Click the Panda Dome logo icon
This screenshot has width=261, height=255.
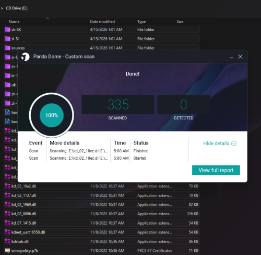tap(26, 57)
